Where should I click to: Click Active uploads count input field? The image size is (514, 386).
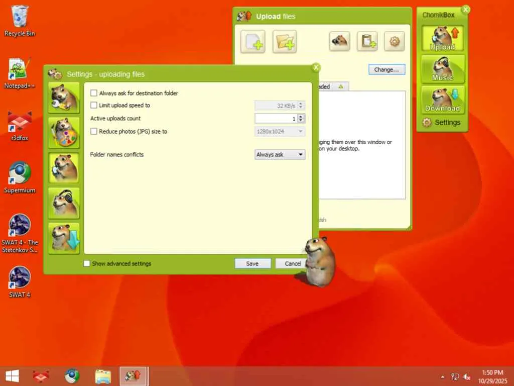[276, 119]
